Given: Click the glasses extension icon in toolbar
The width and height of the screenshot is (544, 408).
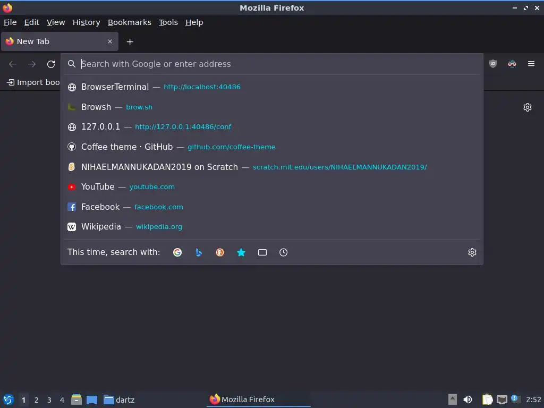Looking at the screenshot, I should click(x=512, y=64).
